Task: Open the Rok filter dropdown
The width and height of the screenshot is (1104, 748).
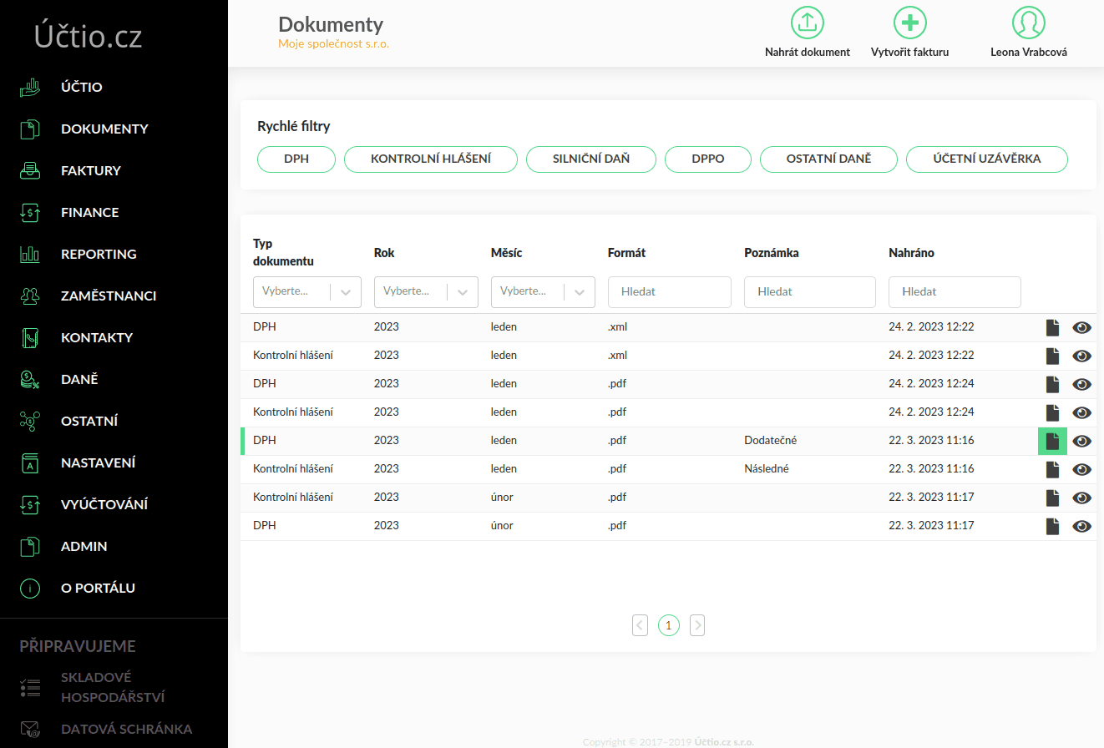Action: [x=463, y=291]
